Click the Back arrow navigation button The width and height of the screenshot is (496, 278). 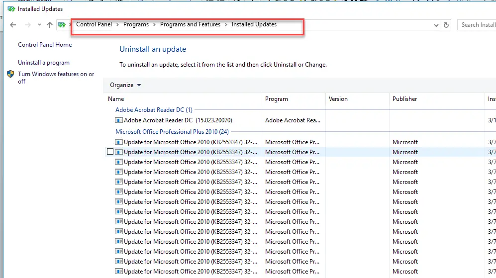tap(13, 25)
